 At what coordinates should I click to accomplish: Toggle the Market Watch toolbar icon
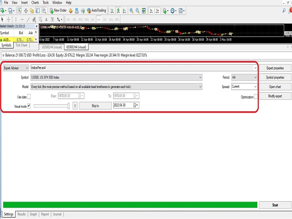click(x=20, y=11)
